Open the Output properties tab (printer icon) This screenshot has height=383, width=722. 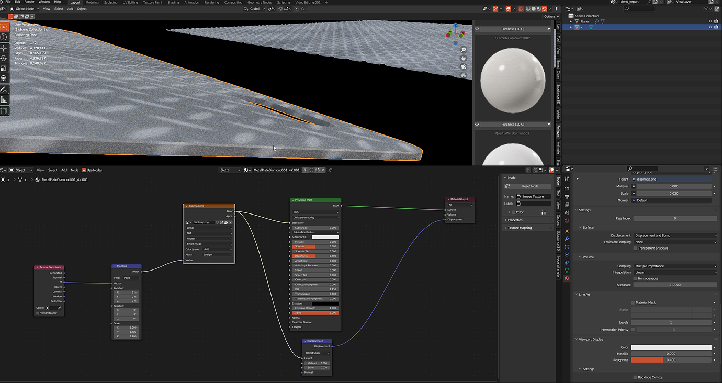[567, 196]
